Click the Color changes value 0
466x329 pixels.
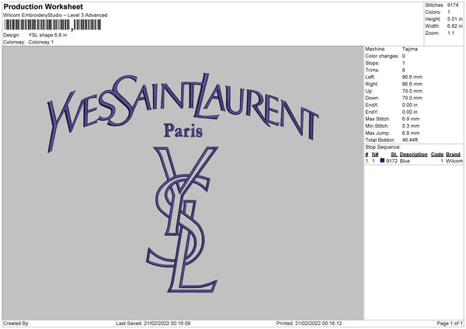404,56
